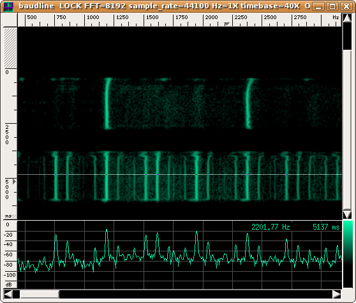
Task: Click the 2201.77 Hz frequency readout
Action: [271, 227]
